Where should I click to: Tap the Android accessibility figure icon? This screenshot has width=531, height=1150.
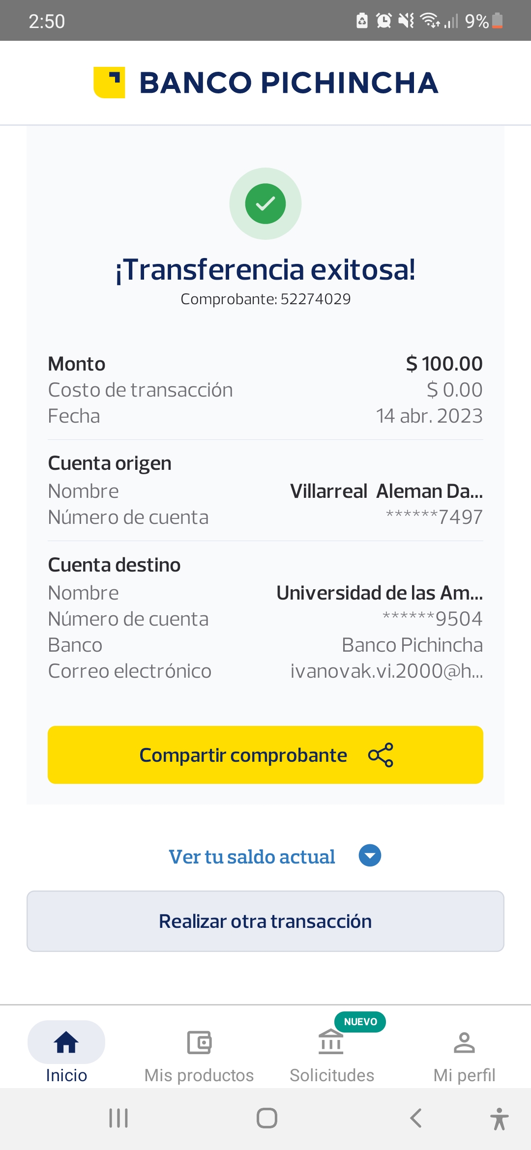(499, 1119)
